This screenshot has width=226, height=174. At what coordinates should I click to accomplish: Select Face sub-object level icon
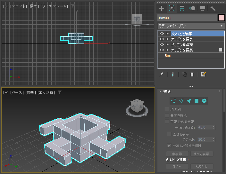pyautogui.click(x=189, y=101)
